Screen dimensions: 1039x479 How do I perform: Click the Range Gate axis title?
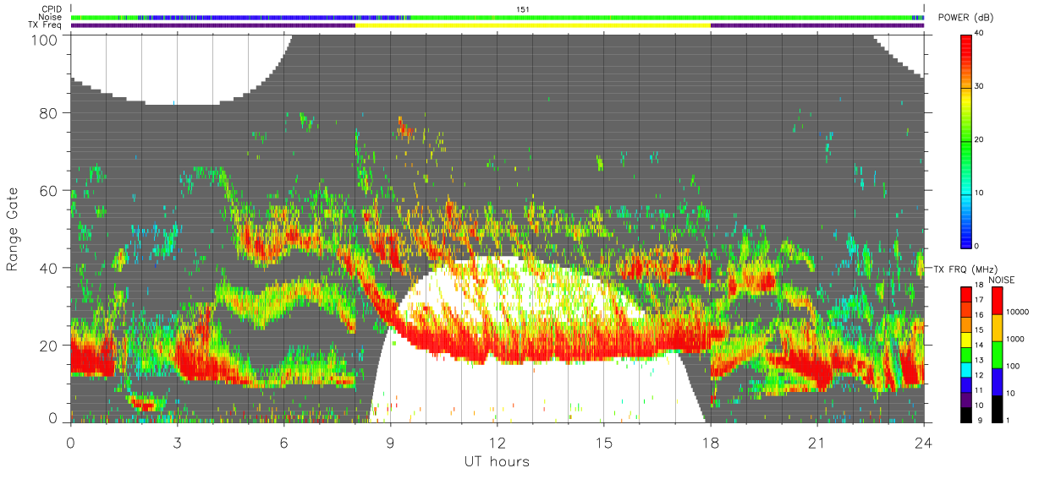click(13, 230)
